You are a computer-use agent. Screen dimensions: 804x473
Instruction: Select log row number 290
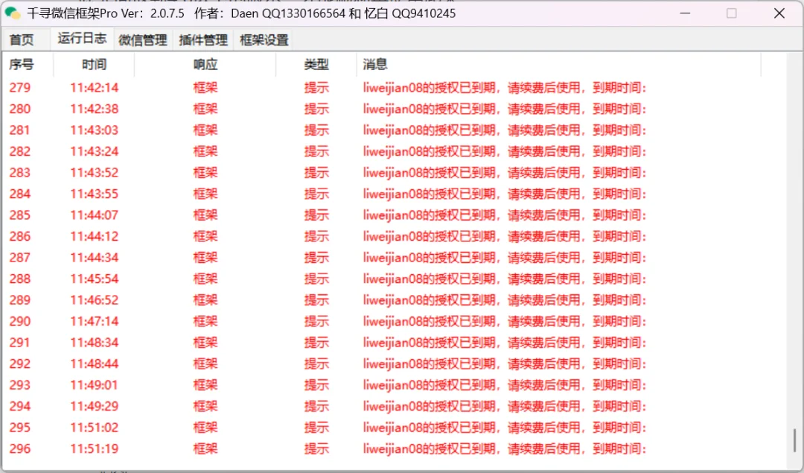click(x=20, y=321)
